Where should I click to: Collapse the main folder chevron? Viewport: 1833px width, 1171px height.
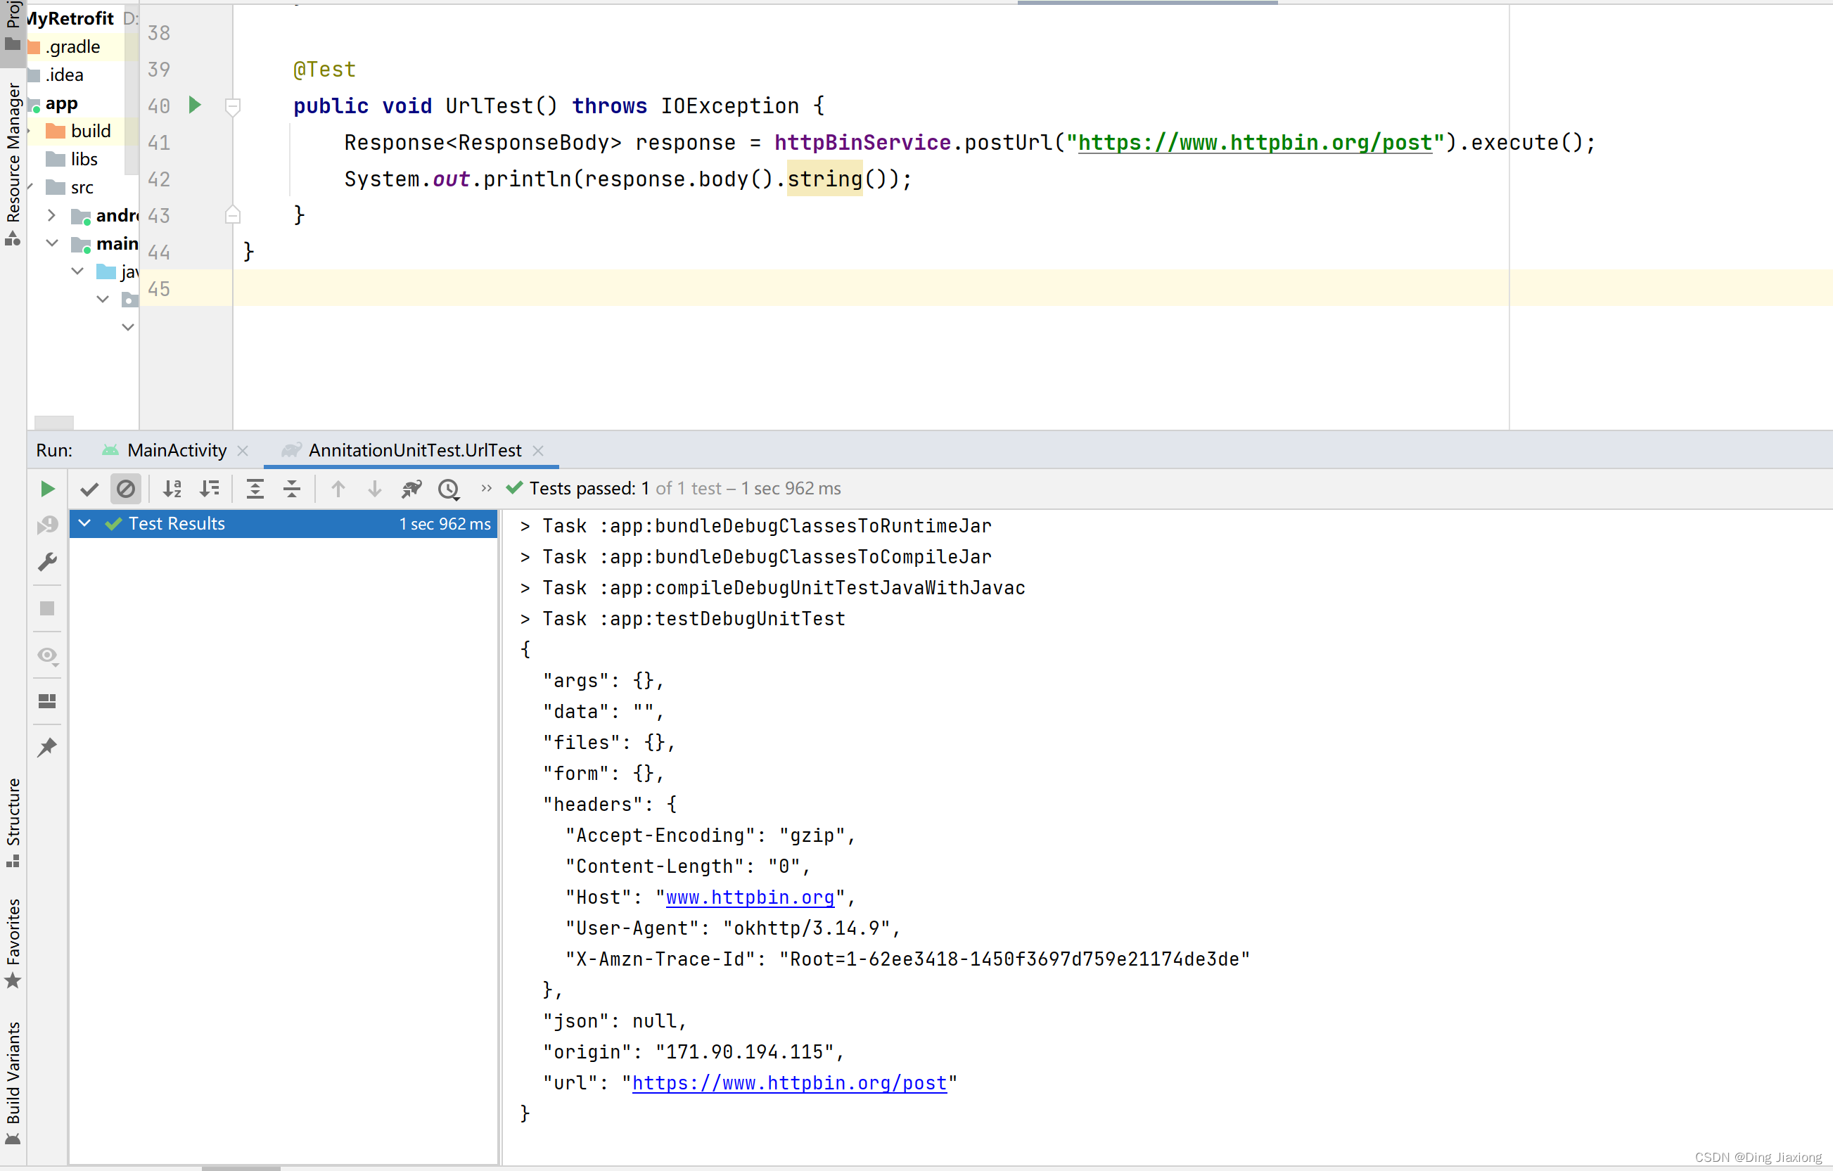point(52,243)
